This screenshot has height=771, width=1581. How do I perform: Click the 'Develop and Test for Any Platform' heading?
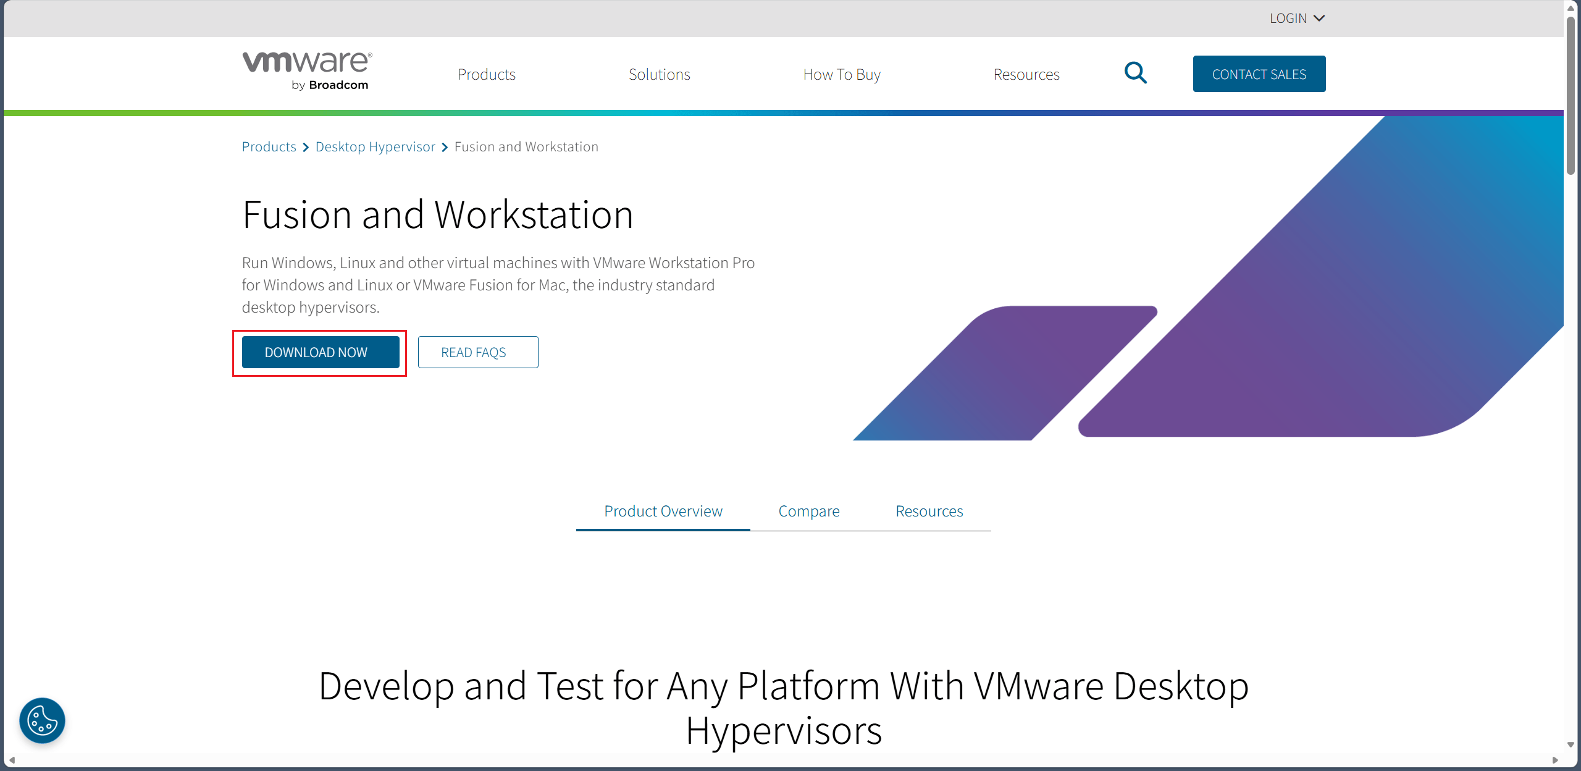(x=784, y=708)
